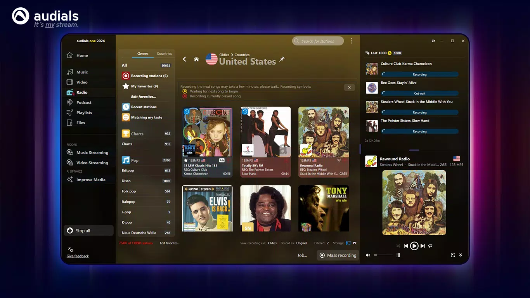The image size is (530, 298).
Task: Pin the United States view
Action: [x=282, y=59]
